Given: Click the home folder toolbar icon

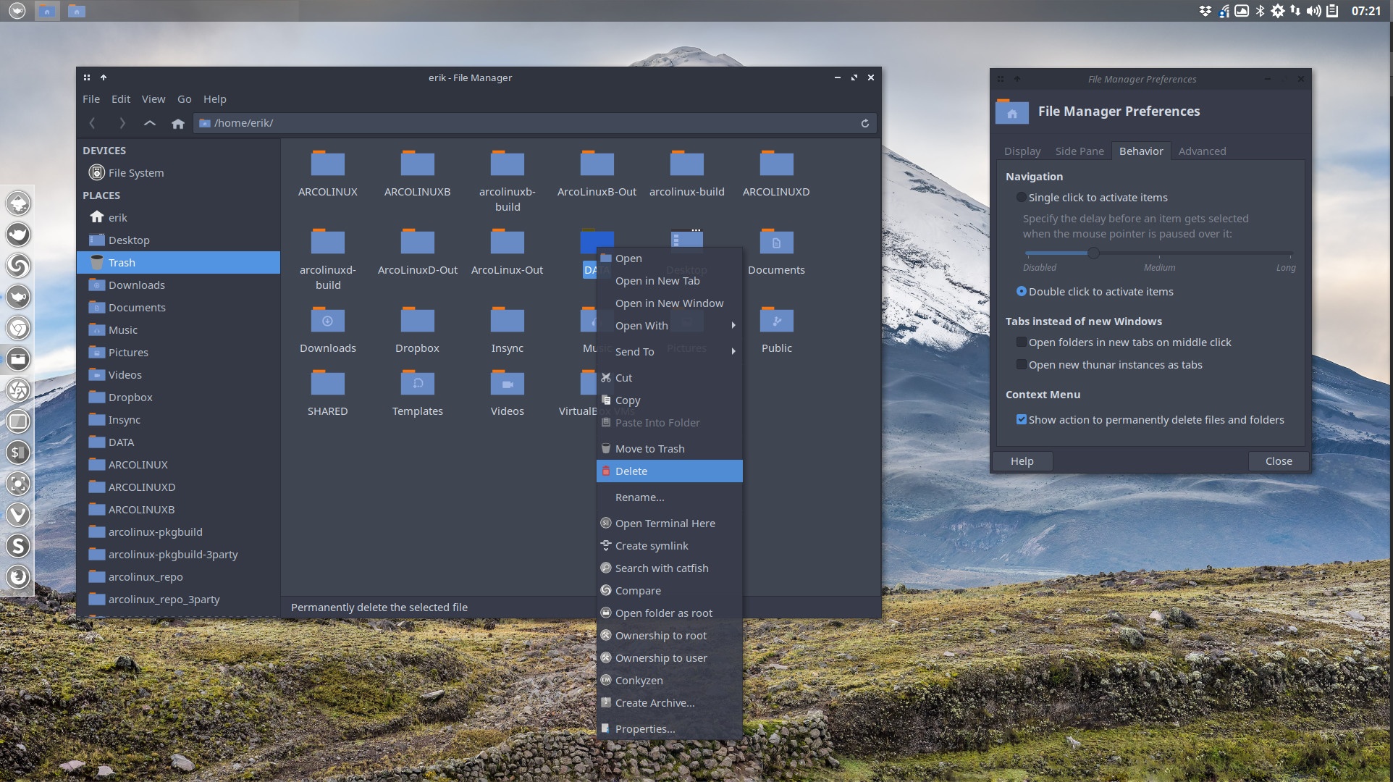Looking at the screenshot, I should point(178,124).
